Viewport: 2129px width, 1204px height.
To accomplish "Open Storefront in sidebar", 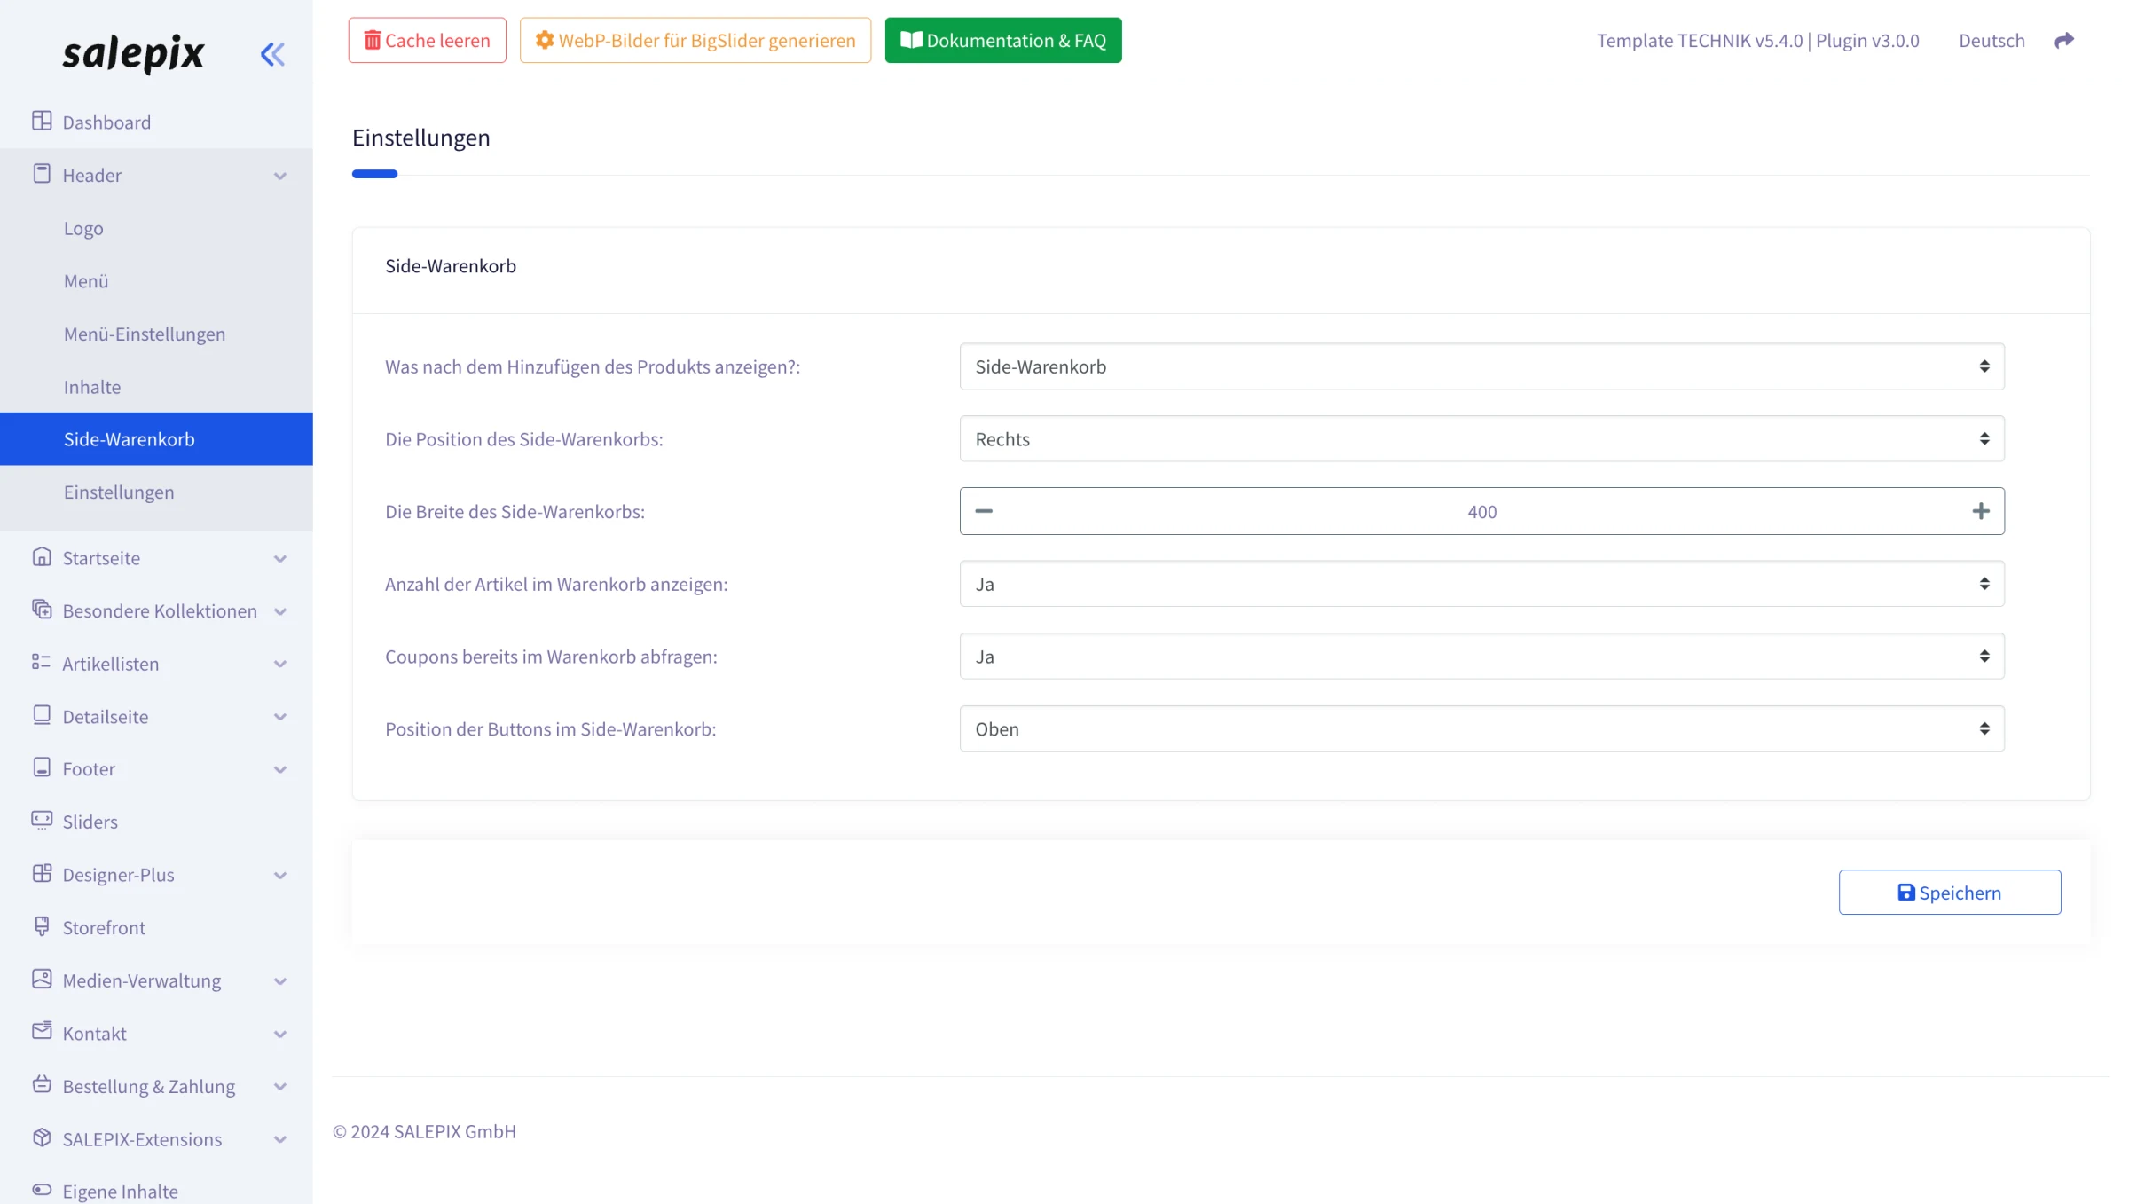I will 156,927.
